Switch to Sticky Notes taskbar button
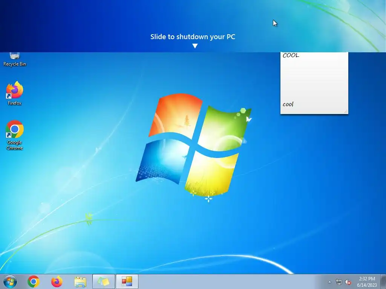The width and height of the screenshot is (386, 289). 104,281
